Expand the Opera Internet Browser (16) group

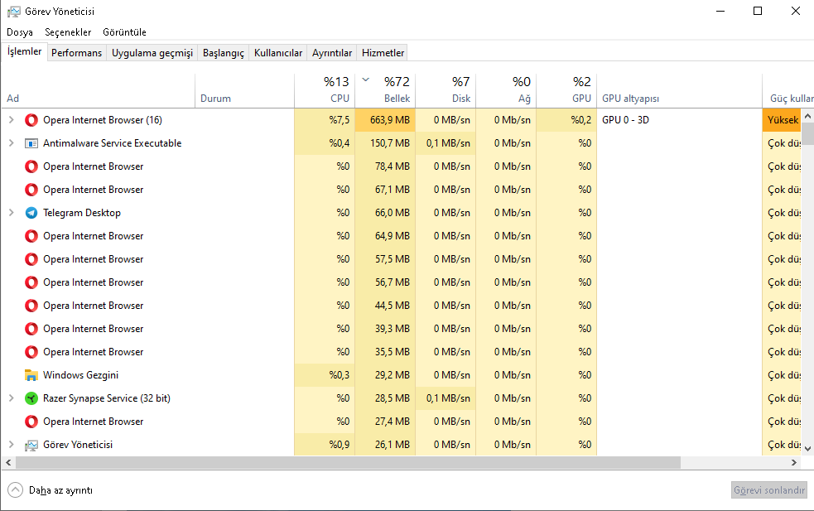click(11, 120)
